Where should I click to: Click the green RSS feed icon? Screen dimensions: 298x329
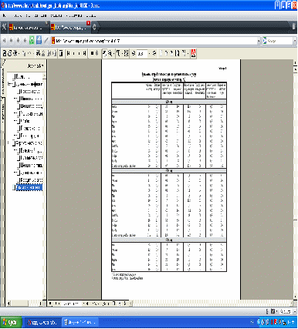click(32, 41)
